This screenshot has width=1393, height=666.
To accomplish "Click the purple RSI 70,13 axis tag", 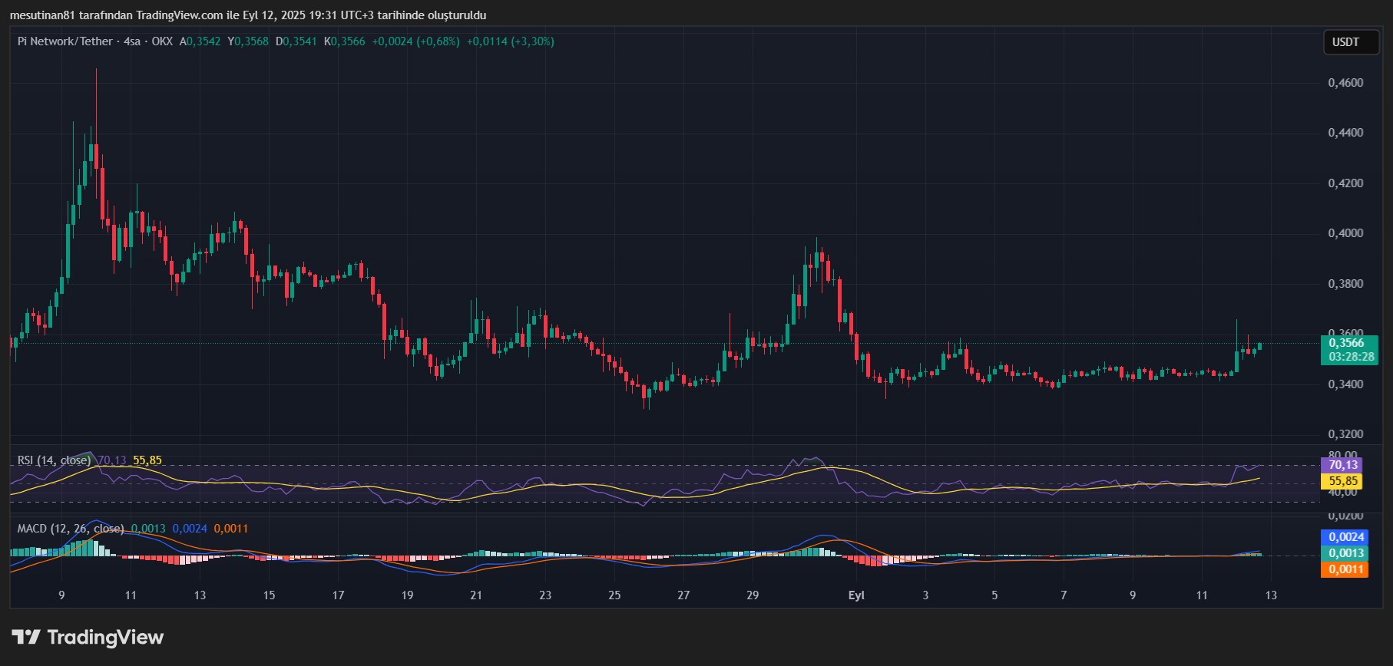I will [1343, 465].
